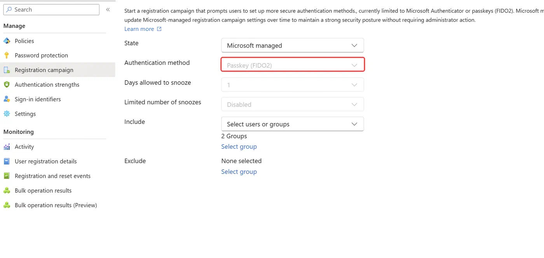Open the Authentication method Passkey (FIDO2) dropdown
This screenshot has height=258, width=544.
[293, 65]
